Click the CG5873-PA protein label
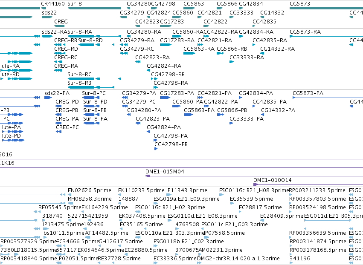Screen dimensions: 363x265 click(x=308, y=93)
